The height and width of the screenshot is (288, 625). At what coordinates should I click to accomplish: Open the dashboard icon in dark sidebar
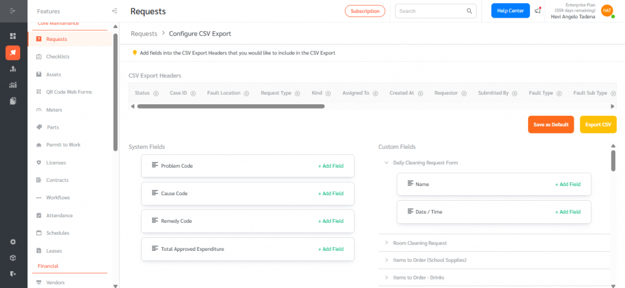coord(13,36)
